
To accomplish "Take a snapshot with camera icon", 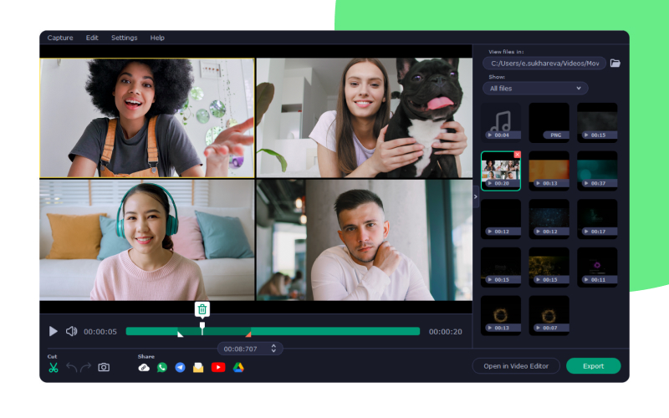I will 104,367.
